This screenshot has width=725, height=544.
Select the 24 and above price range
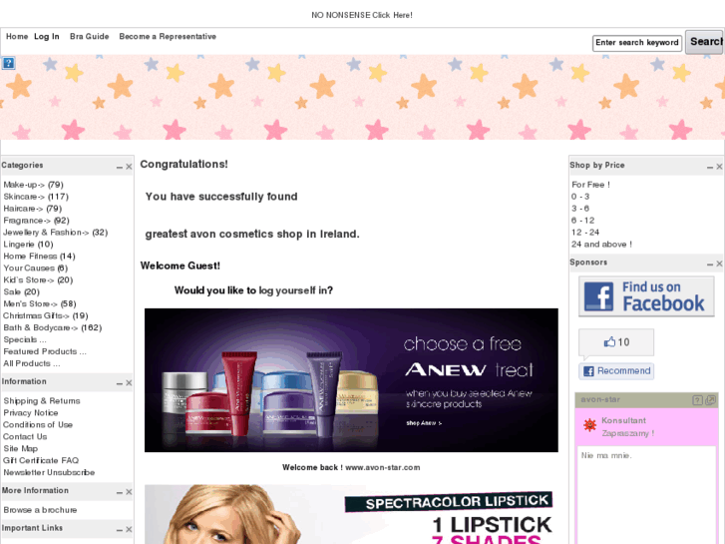pyautogui.click(x=601, y=245)
